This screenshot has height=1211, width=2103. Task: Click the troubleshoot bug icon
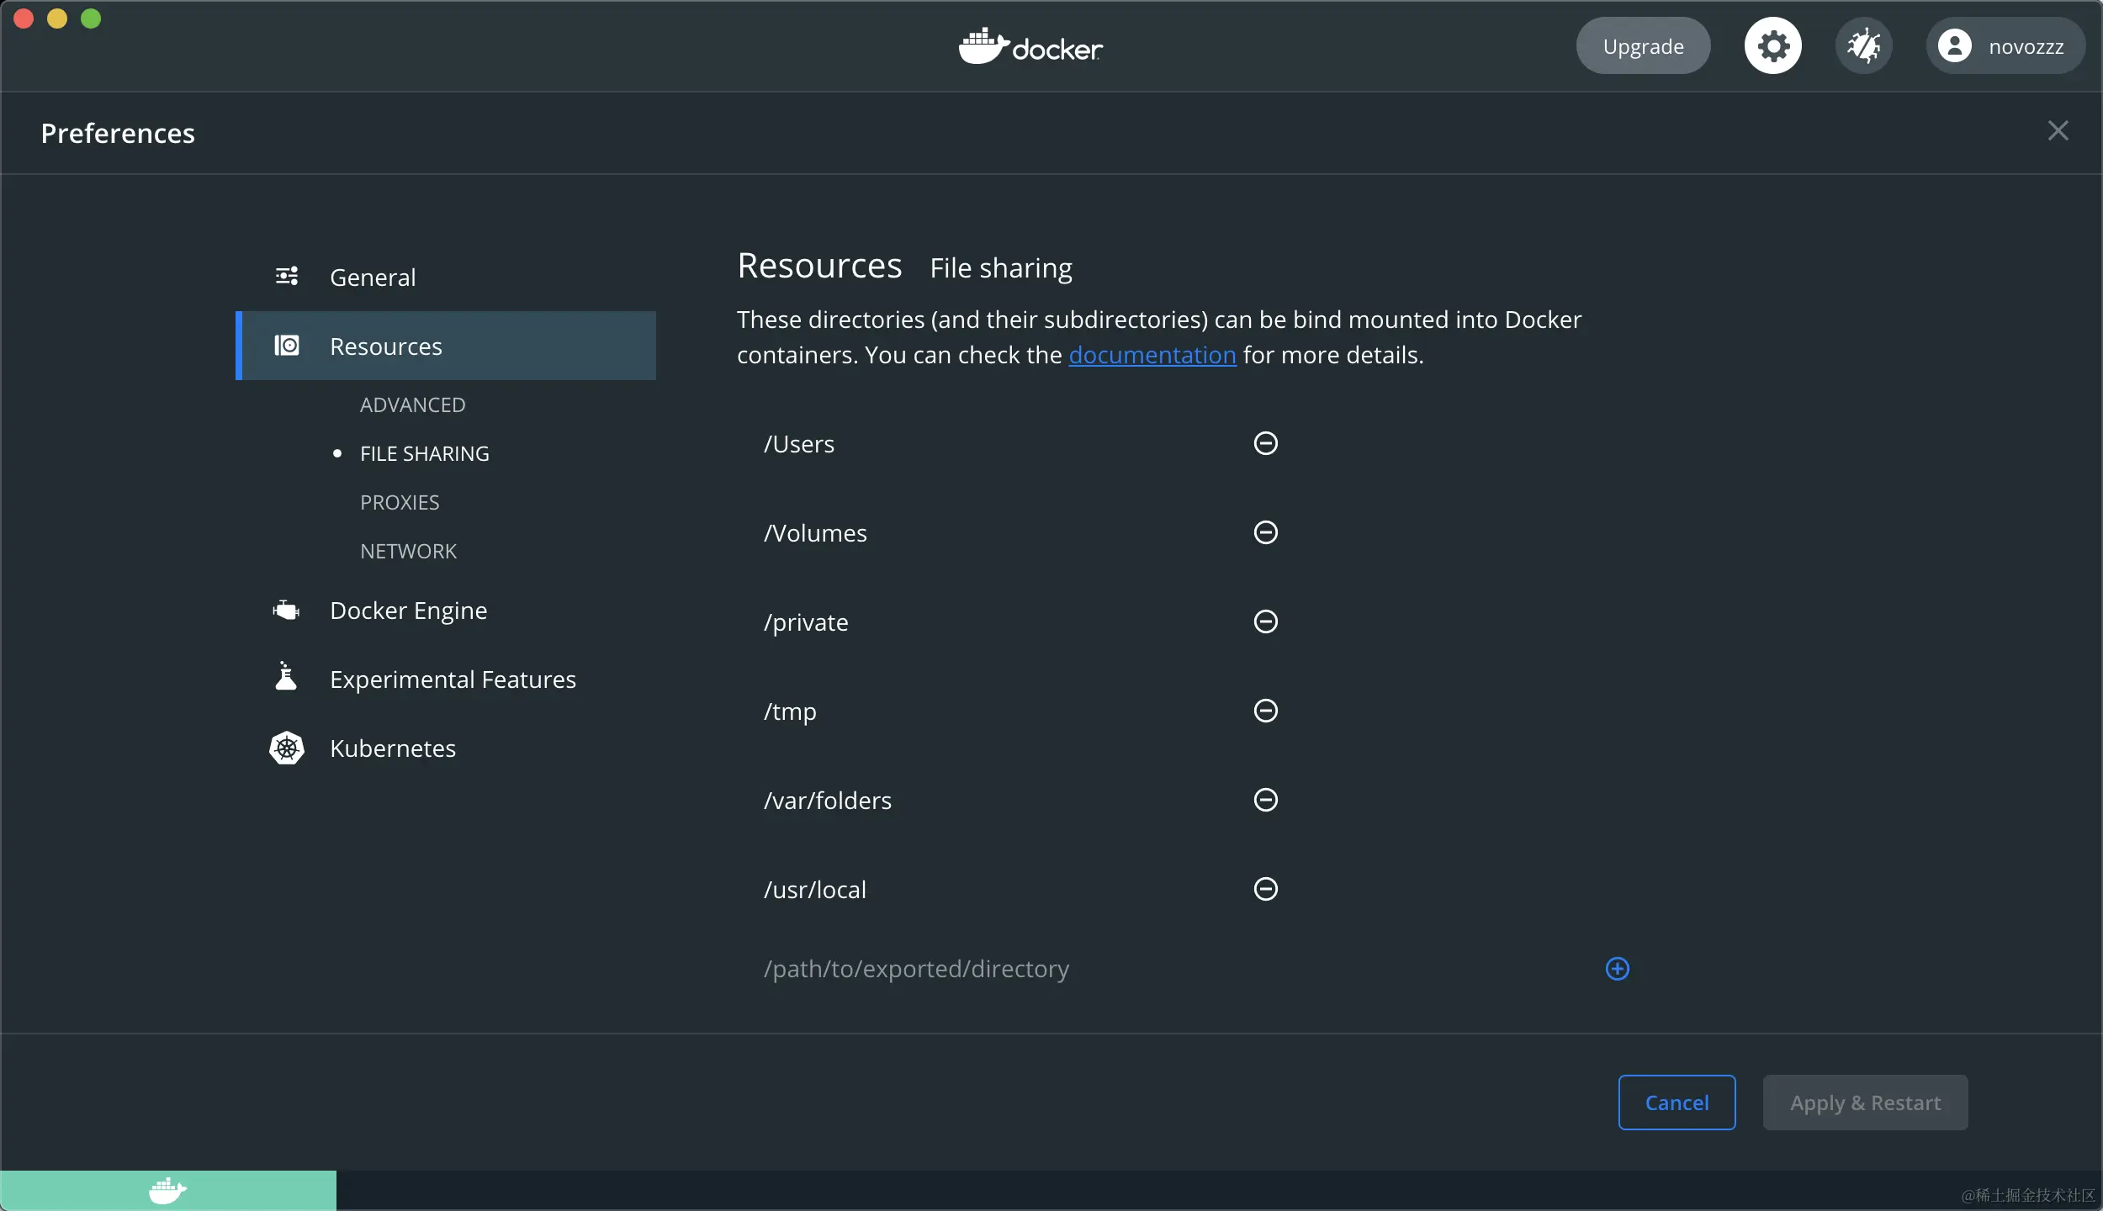click(1863, 46)
